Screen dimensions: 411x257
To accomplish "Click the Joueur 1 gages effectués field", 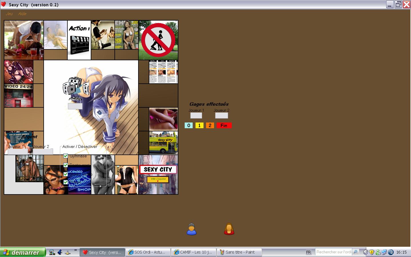I will 196,116.
